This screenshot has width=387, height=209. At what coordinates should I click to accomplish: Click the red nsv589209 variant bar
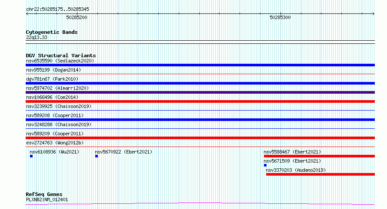200,138
